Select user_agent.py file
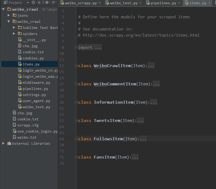 [36, 101]
